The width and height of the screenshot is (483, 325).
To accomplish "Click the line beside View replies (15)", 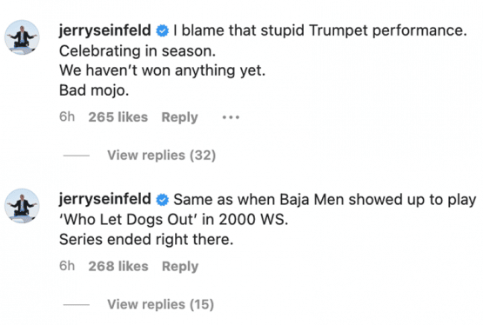I will [x=77, y=305].
